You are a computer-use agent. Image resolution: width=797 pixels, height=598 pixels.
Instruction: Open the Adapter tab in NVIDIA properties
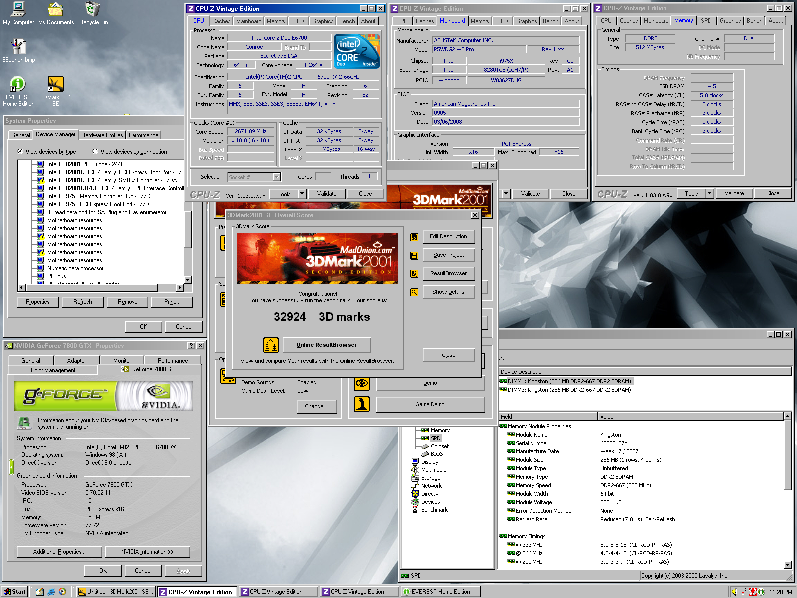pyautogui.click(x=76, y=360)
